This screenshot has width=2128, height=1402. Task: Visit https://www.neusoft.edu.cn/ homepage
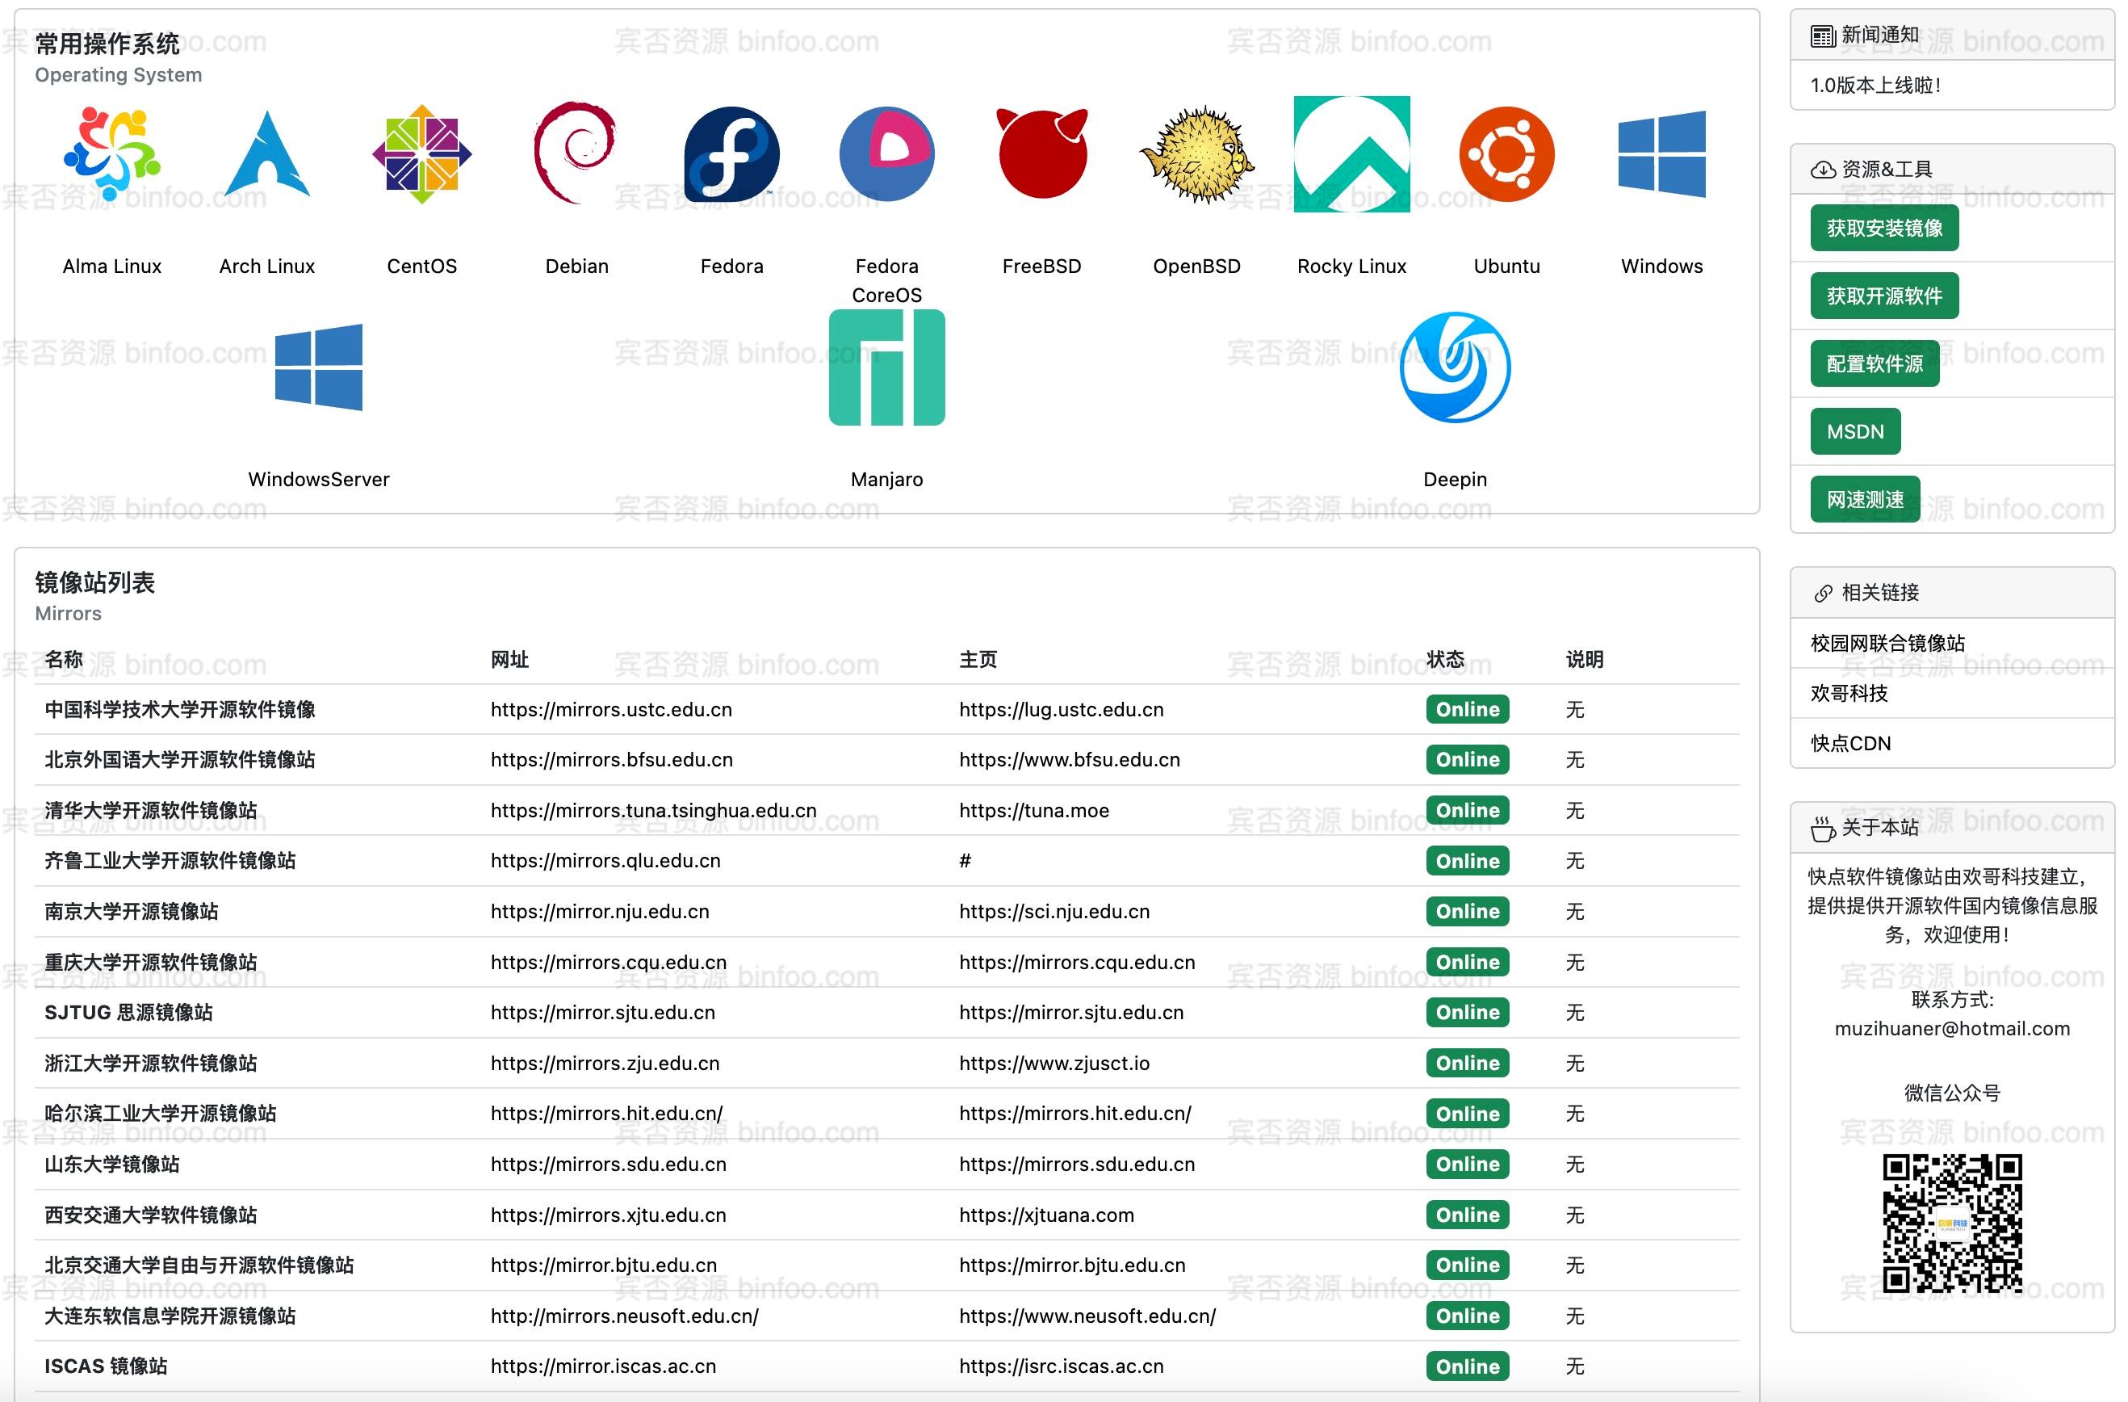(1087, 1316)
